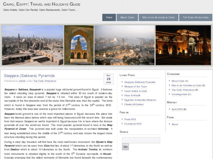Click the bold name Imhotep in the article
This screenshot has height=159, width=213.
point(103,129)
